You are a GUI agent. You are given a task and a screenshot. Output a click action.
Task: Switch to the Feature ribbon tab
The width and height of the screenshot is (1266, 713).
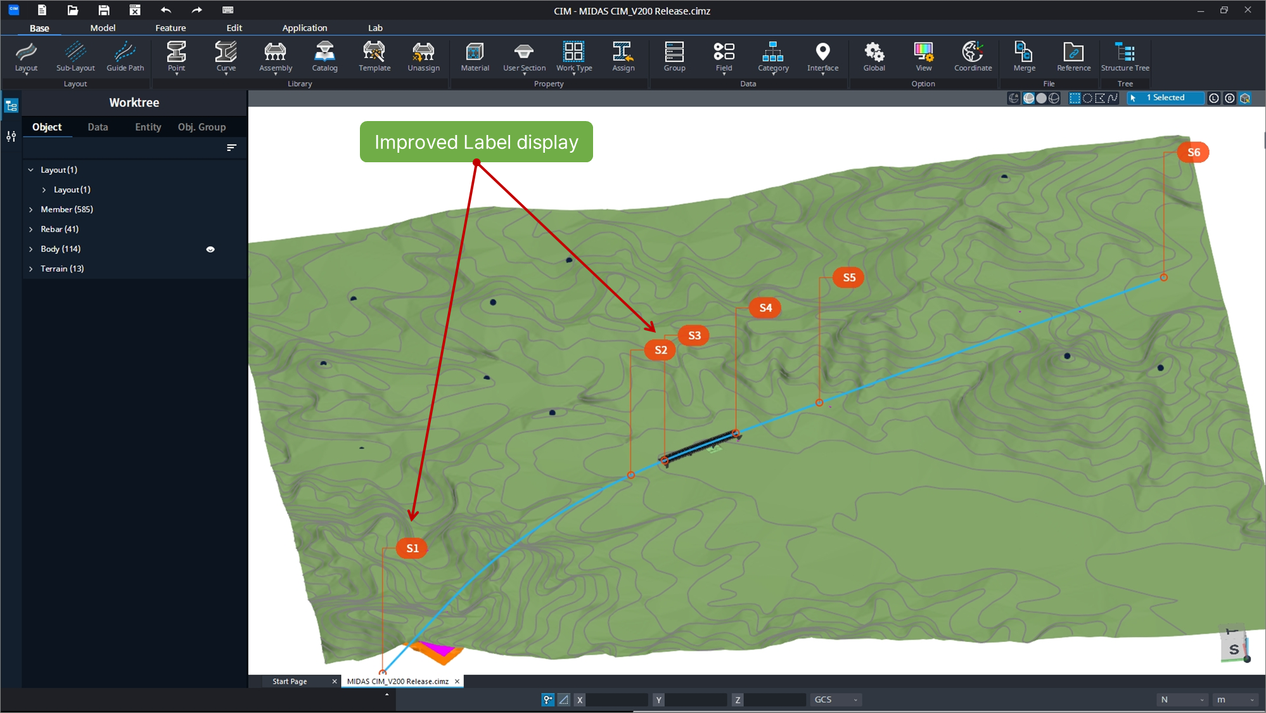click(170, 28)
